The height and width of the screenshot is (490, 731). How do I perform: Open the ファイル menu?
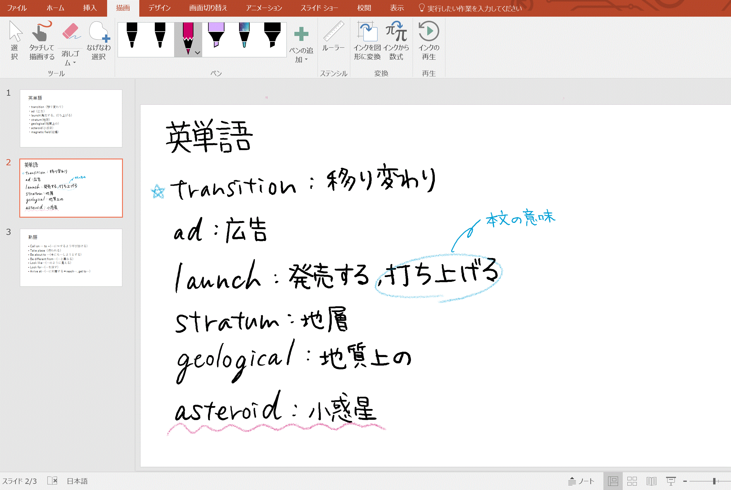(16, 8)
